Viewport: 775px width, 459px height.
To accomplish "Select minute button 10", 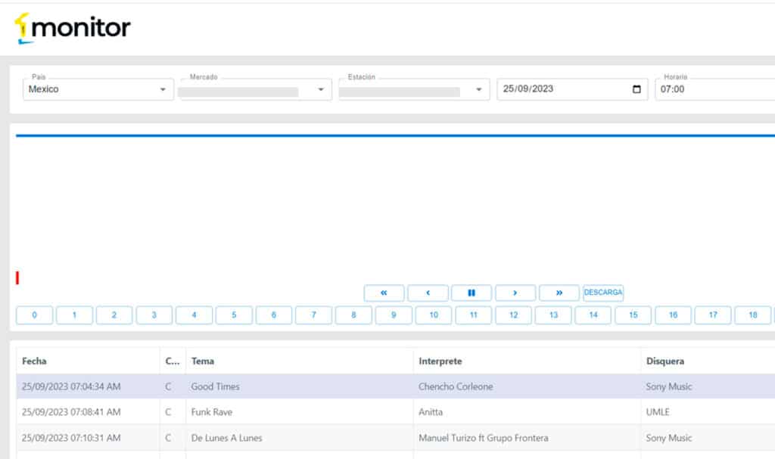I will coord(434,315).
